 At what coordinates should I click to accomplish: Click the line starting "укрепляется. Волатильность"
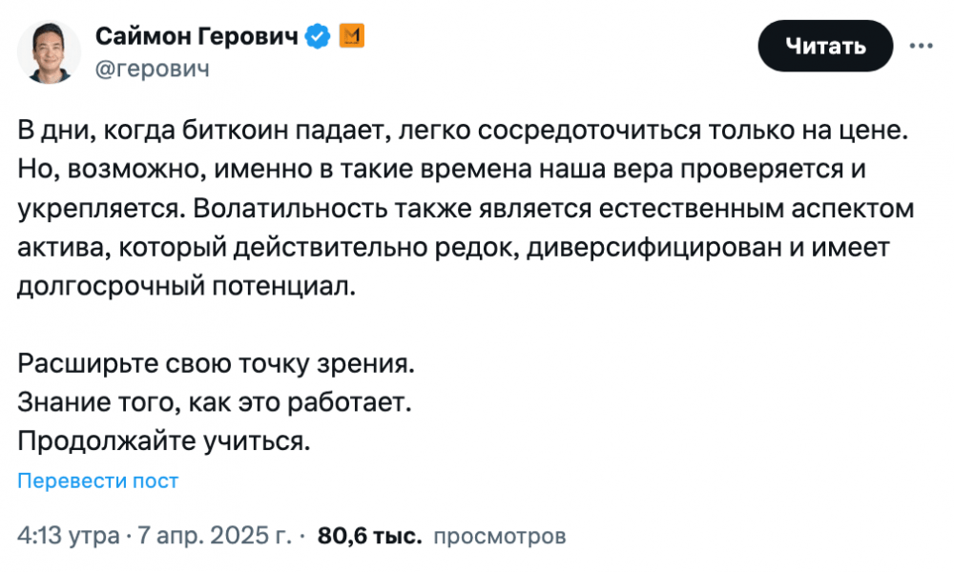(466, 208)
